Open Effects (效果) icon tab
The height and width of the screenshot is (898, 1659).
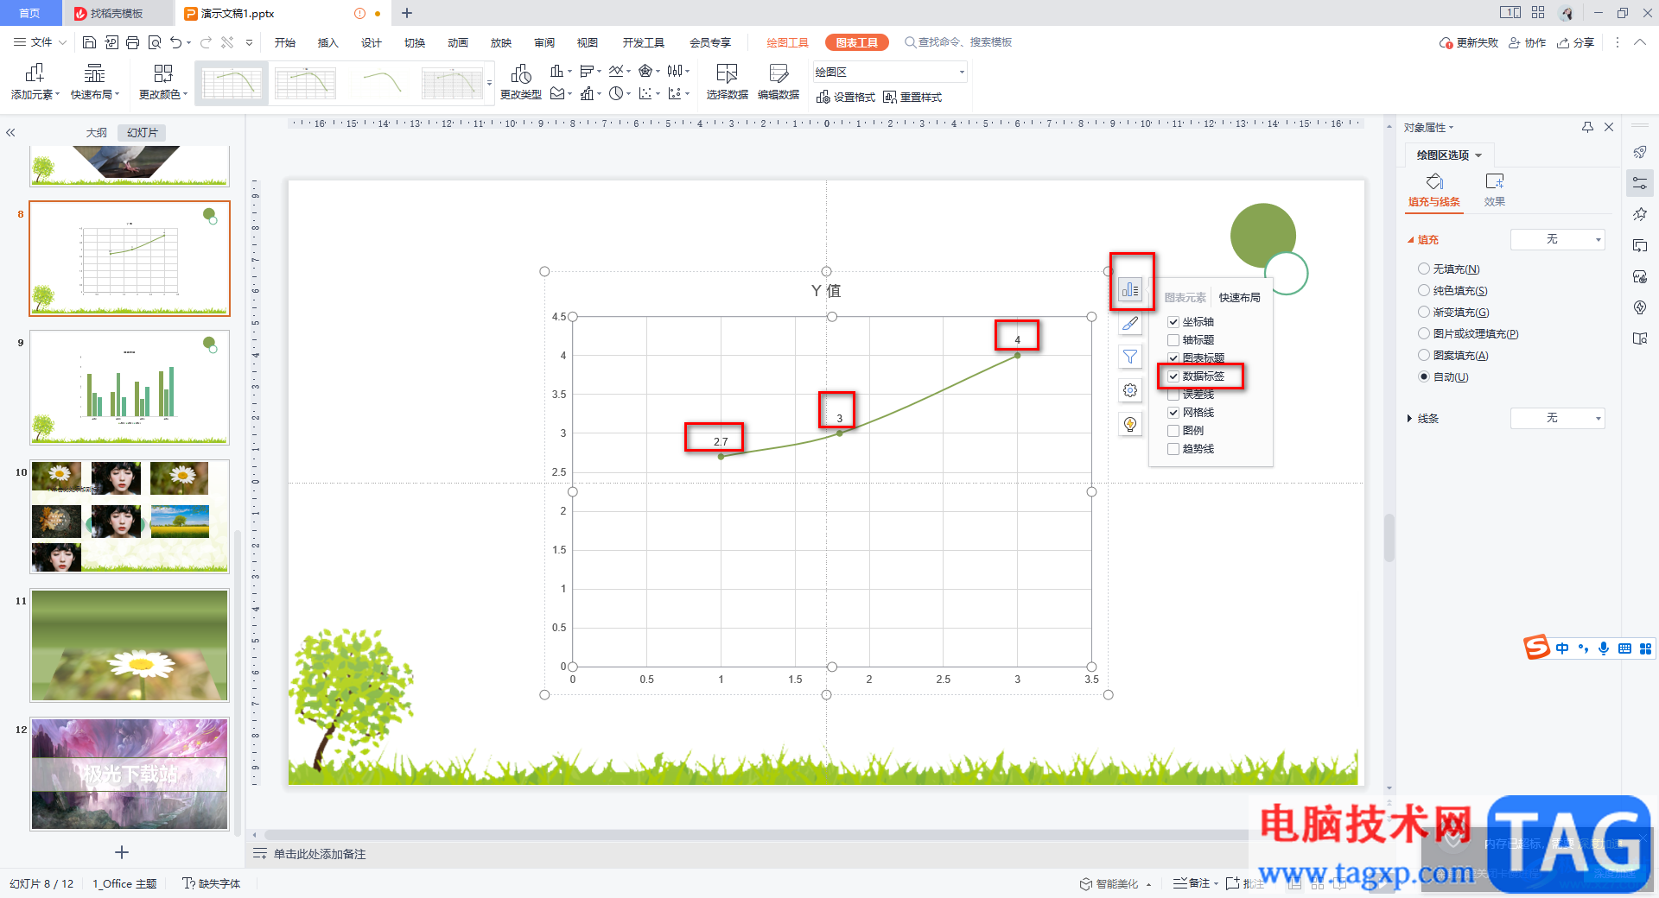pos(1495,190)
